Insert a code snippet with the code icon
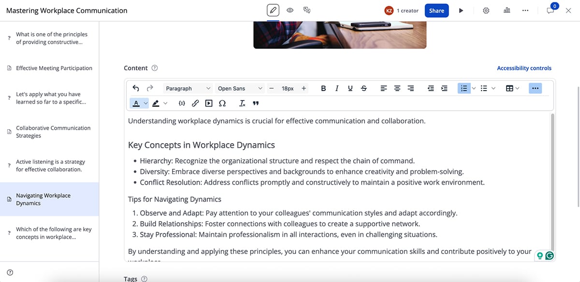The width and height of the screenshot is (580, 282). tap(182, 103)
